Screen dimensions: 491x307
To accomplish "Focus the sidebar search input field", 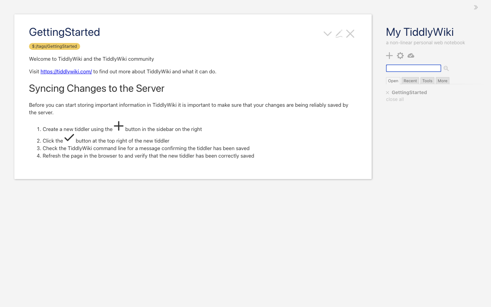I will point(414,68).
